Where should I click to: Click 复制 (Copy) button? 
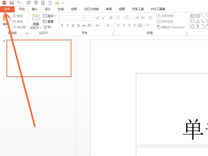pyautogui.click(x=17, y=21)
